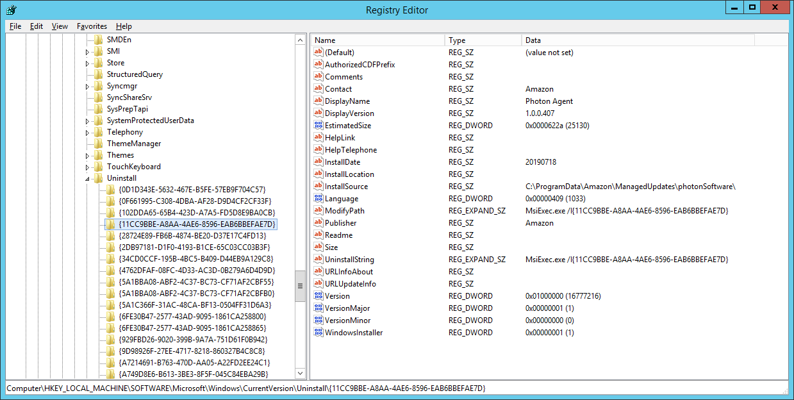The width and height of the screenshot is (794, 400).
Task: Select the ThemeManager key
Action: coord(134,144)
